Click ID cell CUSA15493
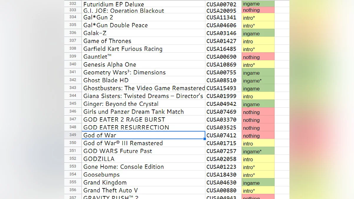This screenshot has width=354, height=199. click(223, 88)
